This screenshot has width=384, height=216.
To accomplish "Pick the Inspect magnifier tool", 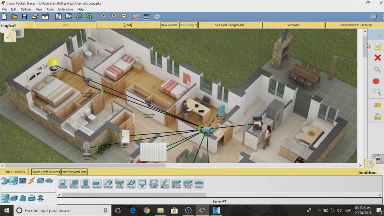I will coord(377,70).
